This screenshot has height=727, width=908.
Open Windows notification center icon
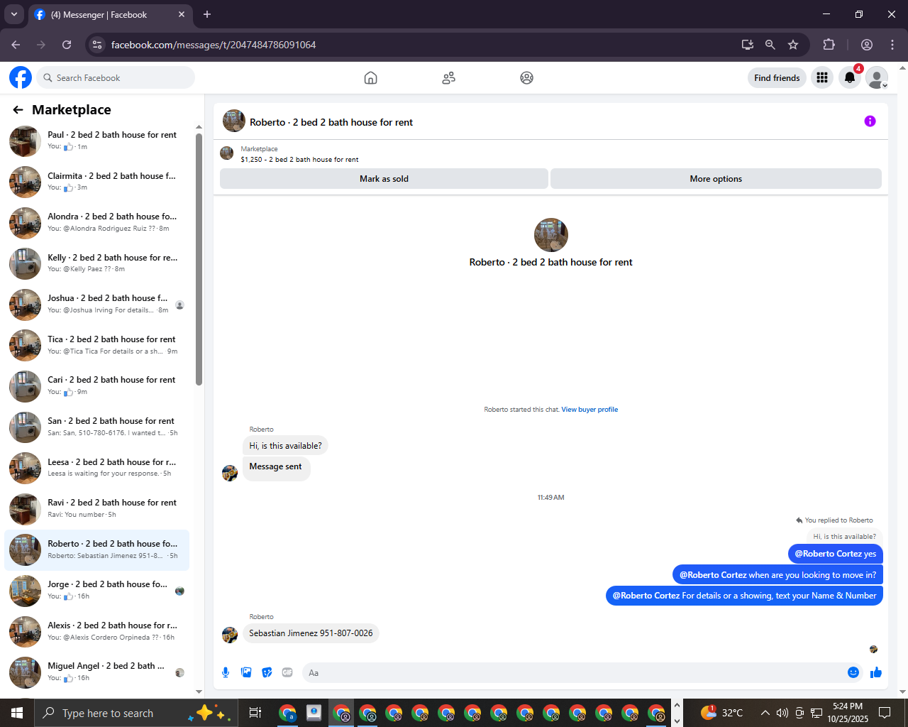pos(885,713)
